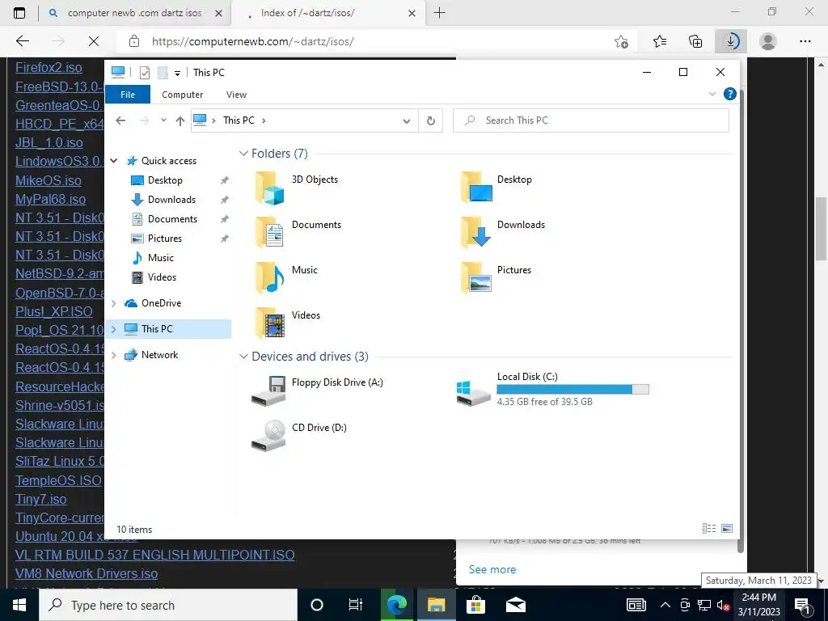
Task: Open File Explorer help icon
Action: (x=730, y=94)
